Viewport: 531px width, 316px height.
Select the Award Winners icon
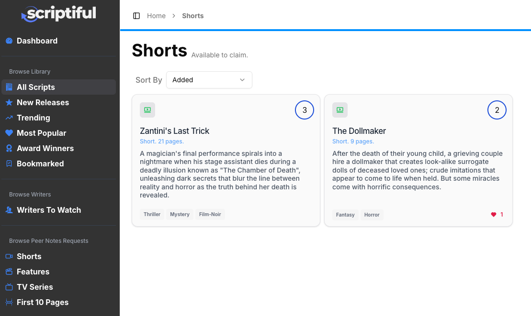[9, 148]
